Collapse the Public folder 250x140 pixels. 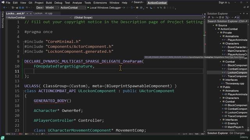point(218,87)
